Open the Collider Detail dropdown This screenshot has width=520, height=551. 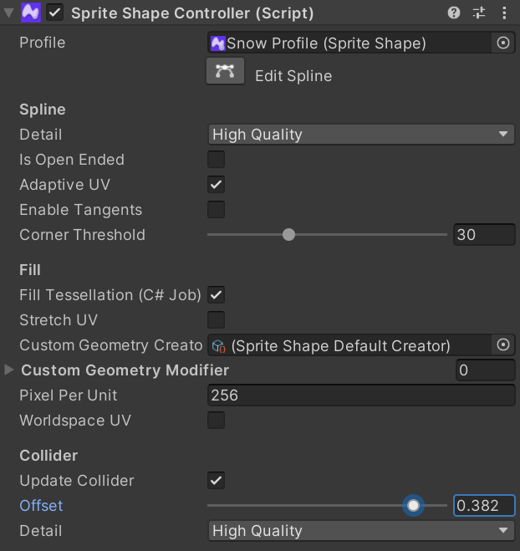[360, 531]
